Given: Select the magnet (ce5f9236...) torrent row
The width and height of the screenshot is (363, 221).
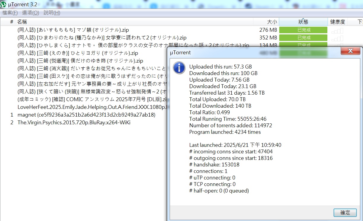Looking at the screenshot, I should pos(86,115).
